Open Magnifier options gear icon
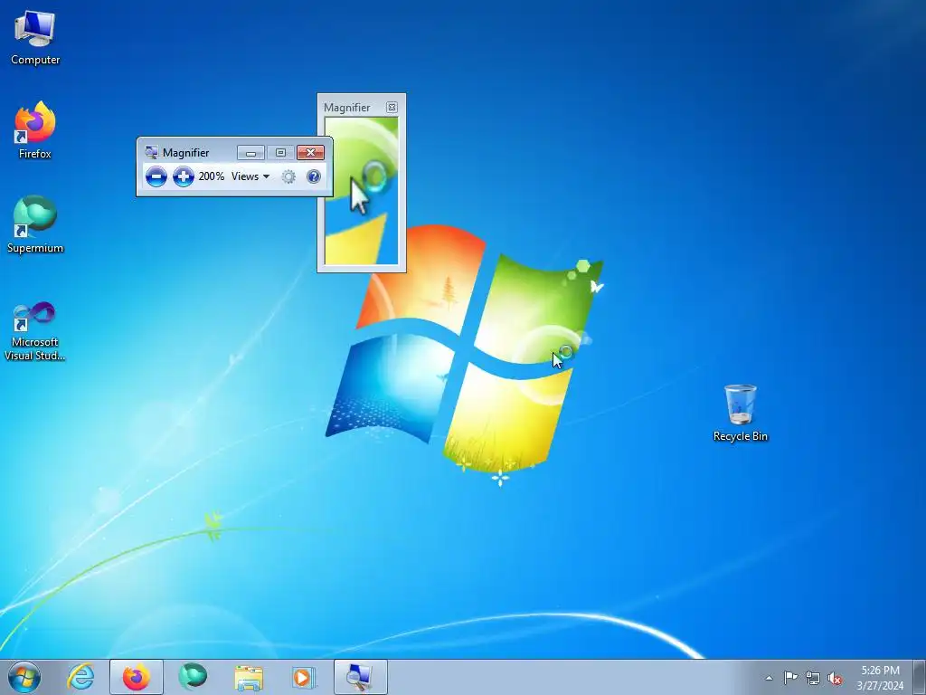 [x=288, y=176]
